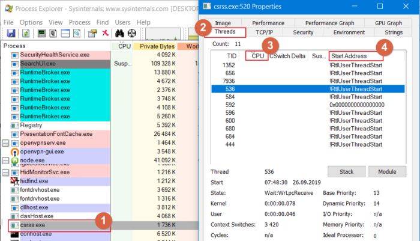Switch to the Image tab
This screenshot has width=420, height=241.
pos(223,23)
